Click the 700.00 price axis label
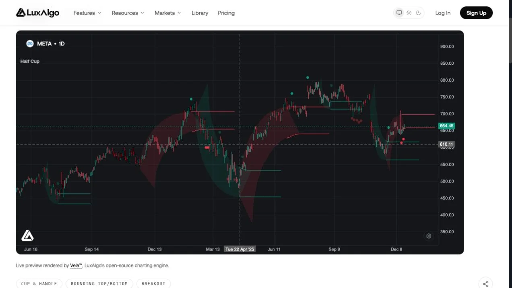The width and height of the screenshot is (512, 288). [x=447, y=114]
